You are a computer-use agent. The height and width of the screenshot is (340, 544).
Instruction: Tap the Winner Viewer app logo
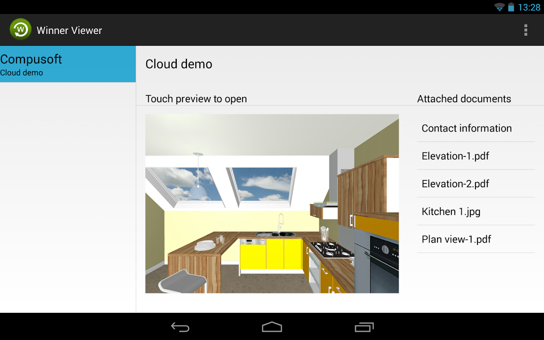click(x=20, y=29)
